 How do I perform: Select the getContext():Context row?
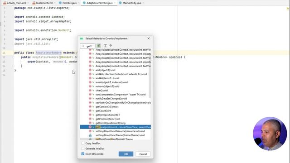point(116,107)
